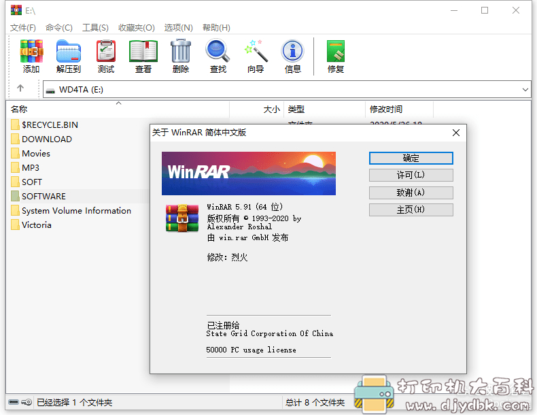
Task: Click the WD4TA drive icon in address bar
Action: (x=50, y=90)
